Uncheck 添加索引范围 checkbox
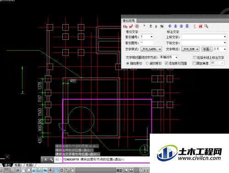229x173 pixels. pos(167,63)
